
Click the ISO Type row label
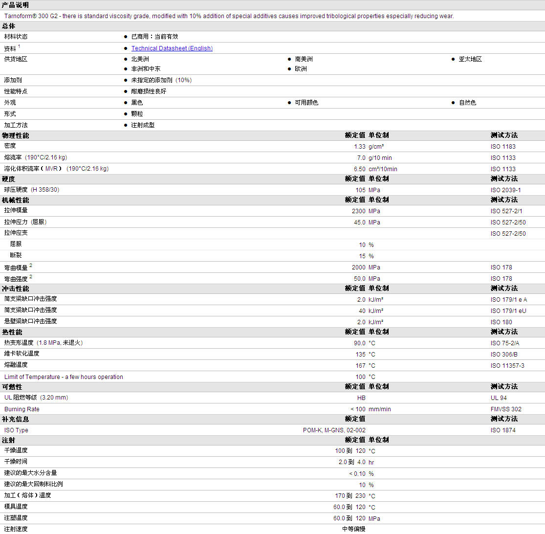[16, 430]
